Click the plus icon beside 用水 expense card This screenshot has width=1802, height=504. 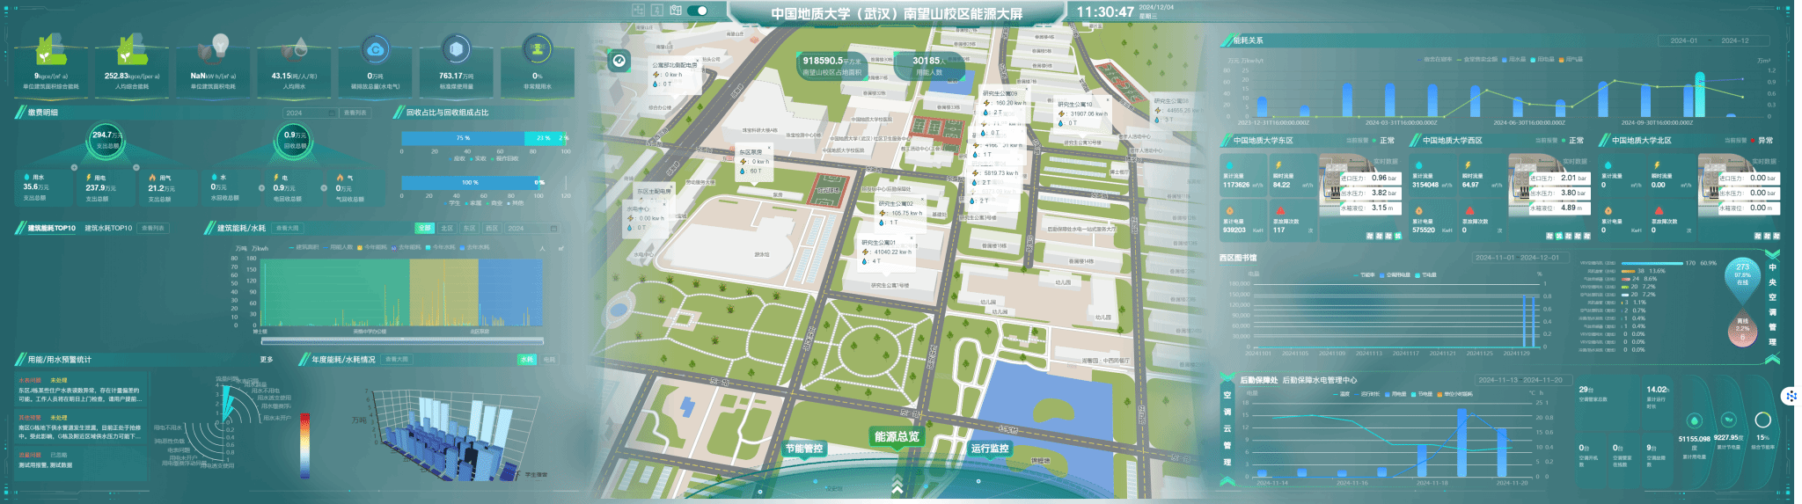tap(73, 167)
